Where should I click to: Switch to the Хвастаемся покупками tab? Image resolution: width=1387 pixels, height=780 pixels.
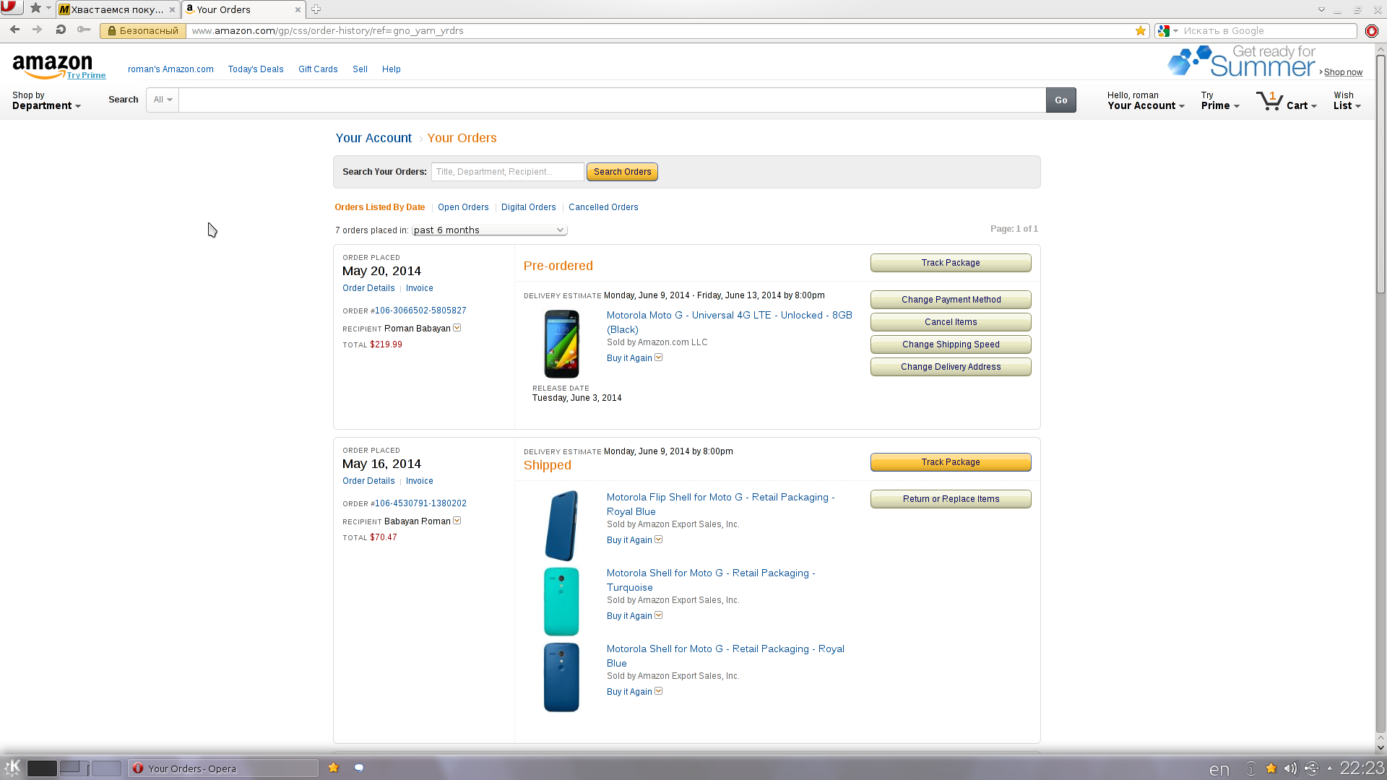click(118, 9)
